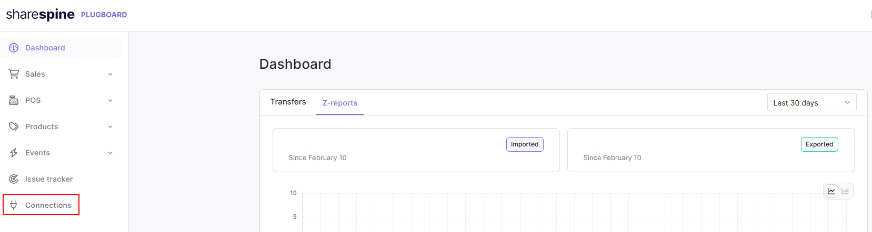Expand the Sales menu chevron
Viewport: 872px width, 232px height.
(111, 74)
